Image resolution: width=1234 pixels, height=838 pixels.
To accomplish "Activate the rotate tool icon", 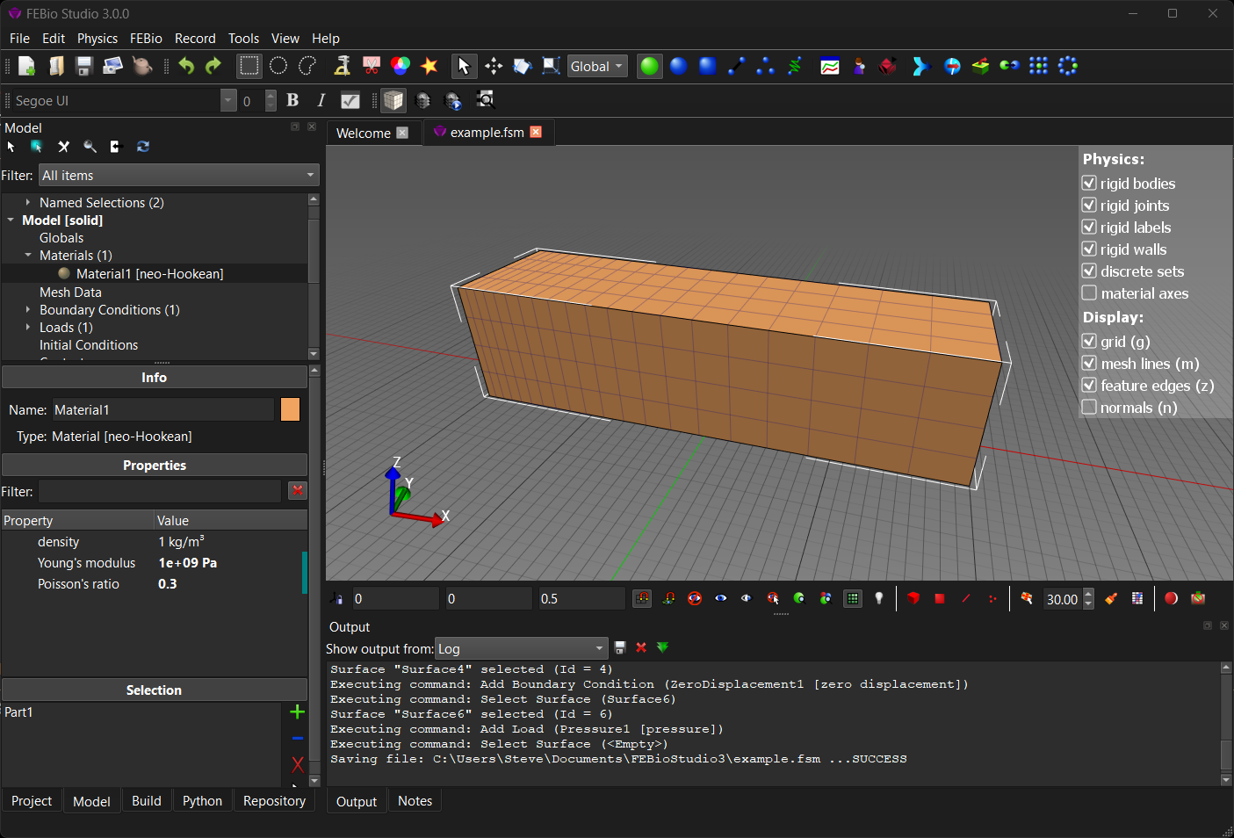I will tap(523, 66).
